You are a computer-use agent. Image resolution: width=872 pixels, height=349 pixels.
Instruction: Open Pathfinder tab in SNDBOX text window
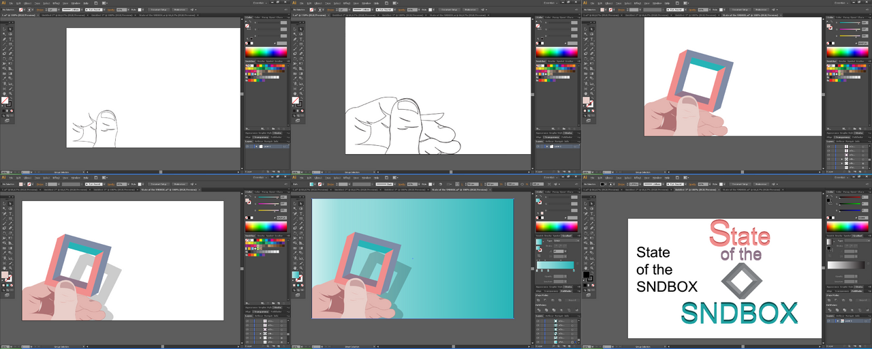(x=857, y=291)
